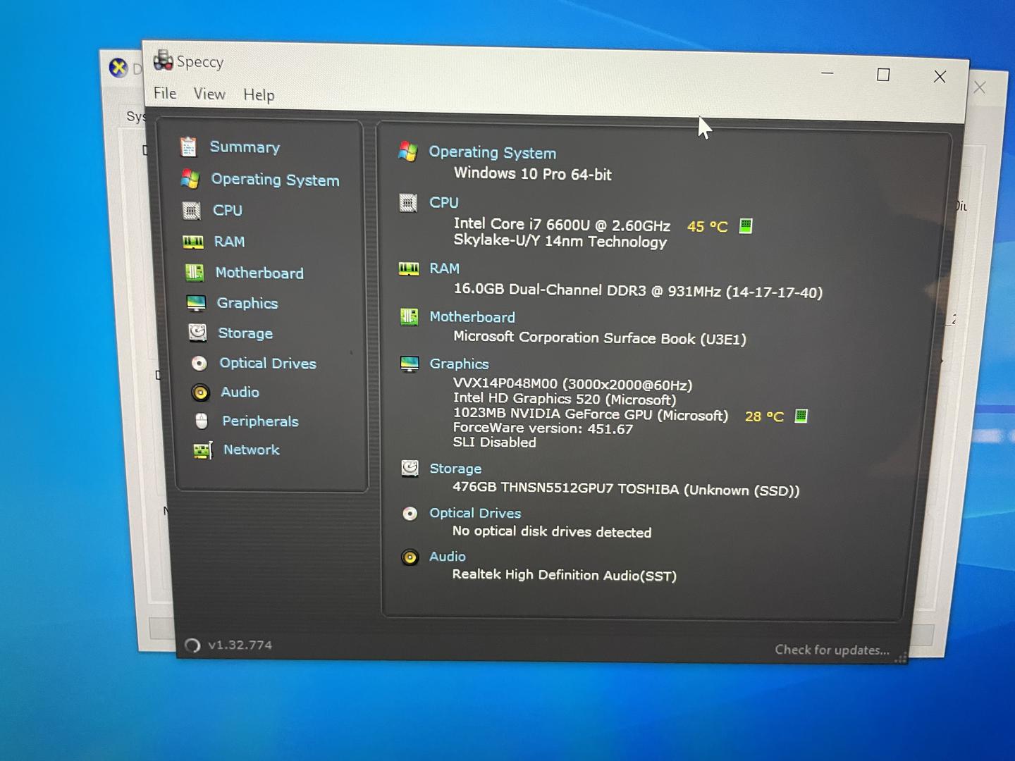The height and width of the screenshot is (761, 1015).
Task: Close the background window behind Speccy
Action: coord(980,87)
